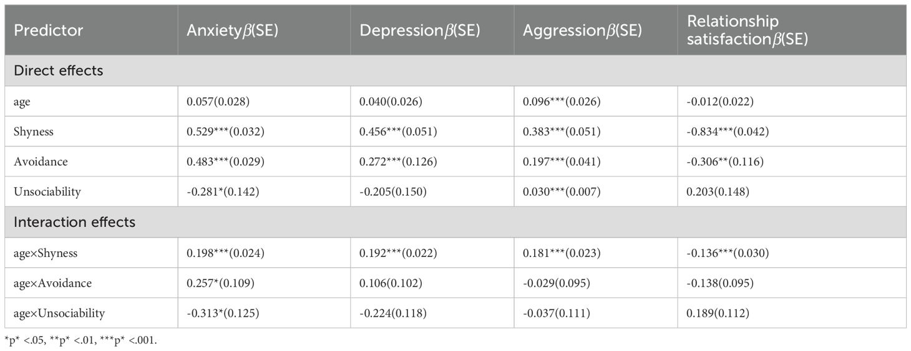Select the age×Shyness row label
Viewport: 911px width, 351px height.
[x=47, y=252]
